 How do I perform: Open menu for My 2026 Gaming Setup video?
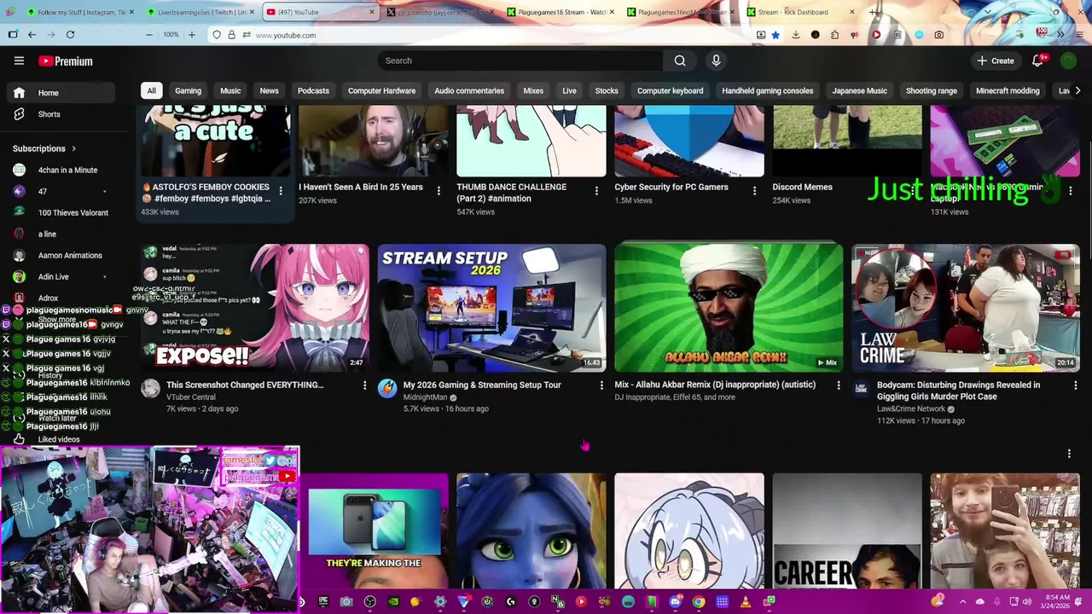click(601, 385)
